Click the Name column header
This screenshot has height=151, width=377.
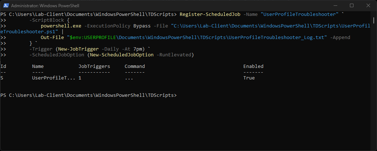click(38, 66)
